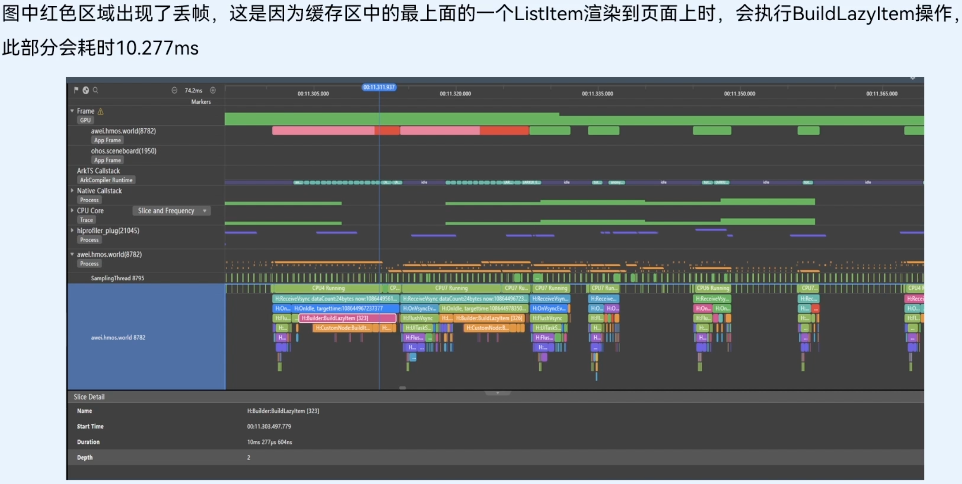Expand the hiprofiler_plug(21045) process
The height and width of the screenshot is (484, 962).
pos(72,231)
